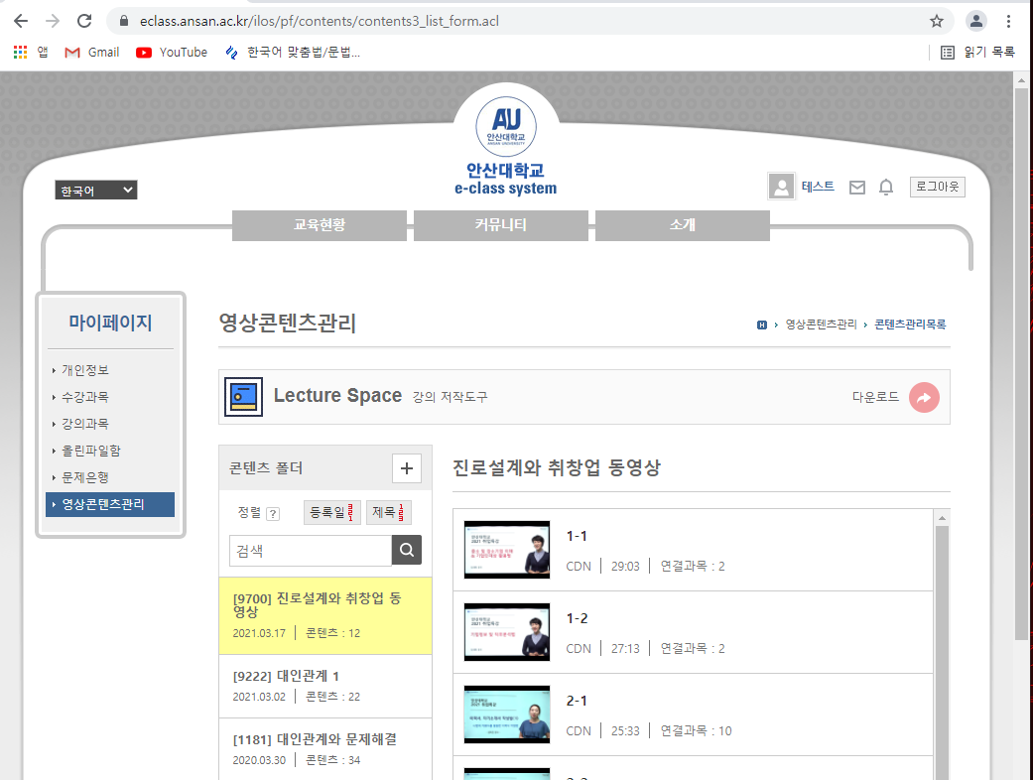Select 문제은행 in the sidebar
The width and height of the screenshot is (1033, 780).
click(85, 478)
